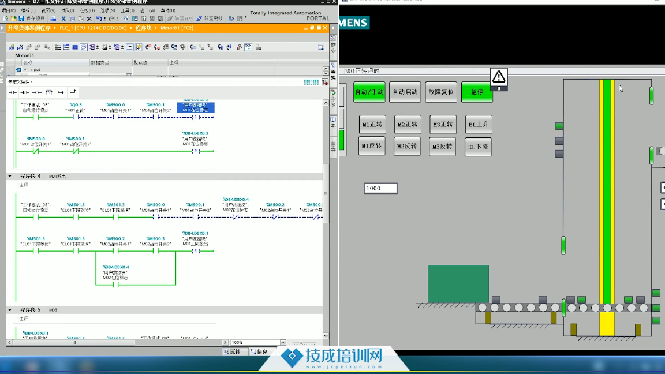Open the 在线(O) menu
Image resolution: width=665 pixels, height=374 pixels.
[87, 10]
